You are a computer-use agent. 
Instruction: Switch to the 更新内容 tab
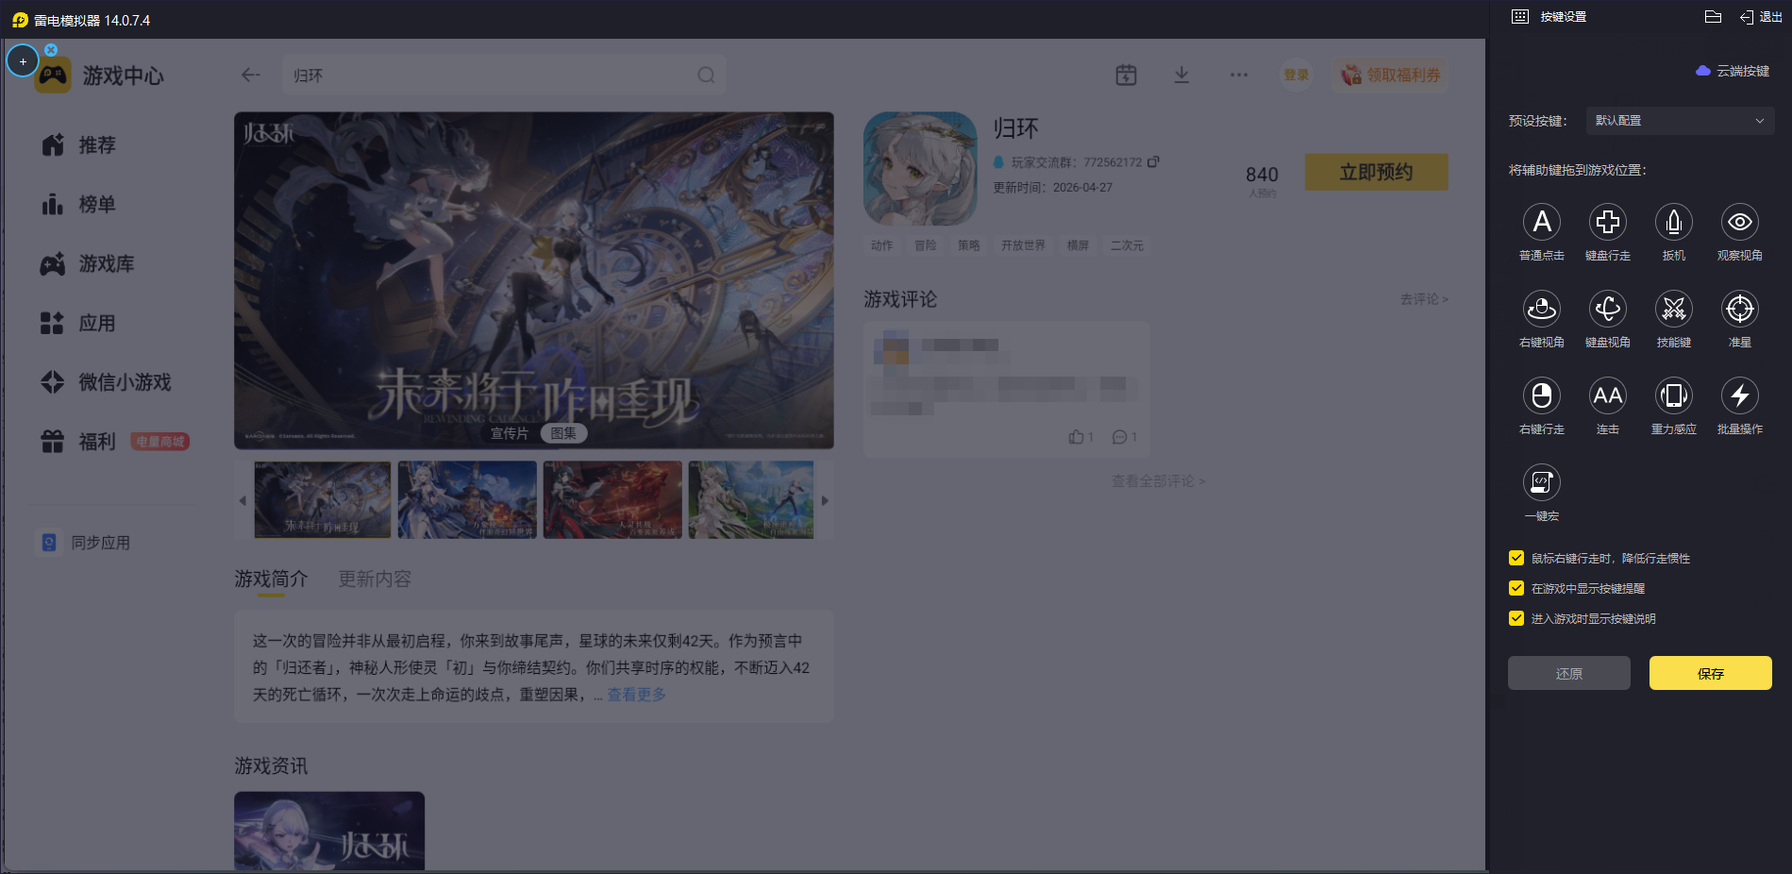pyautogui.click(x=375, y=579)
